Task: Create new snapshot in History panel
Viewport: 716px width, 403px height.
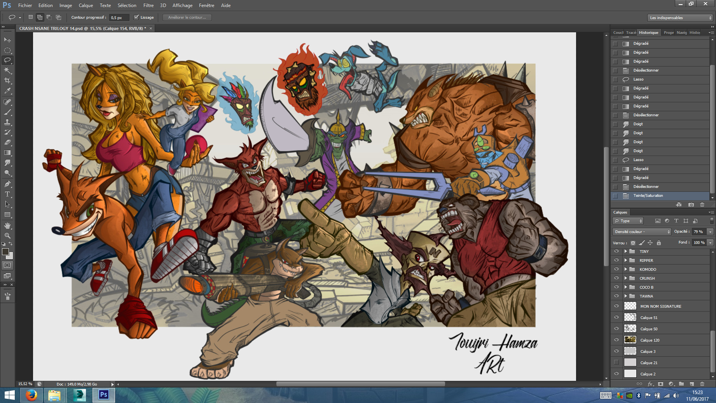Action: point(691,205)
